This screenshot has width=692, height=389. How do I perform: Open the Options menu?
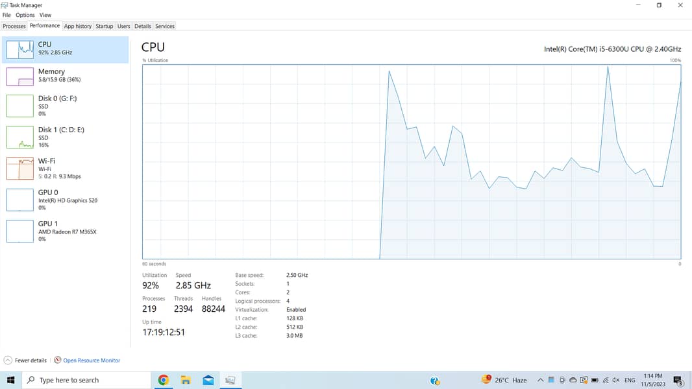click(x=25, y=15)
